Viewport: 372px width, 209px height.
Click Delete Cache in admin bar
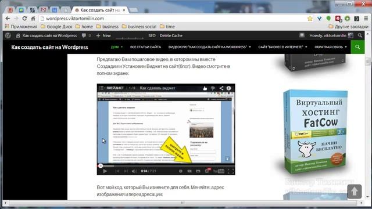(171, 35)
